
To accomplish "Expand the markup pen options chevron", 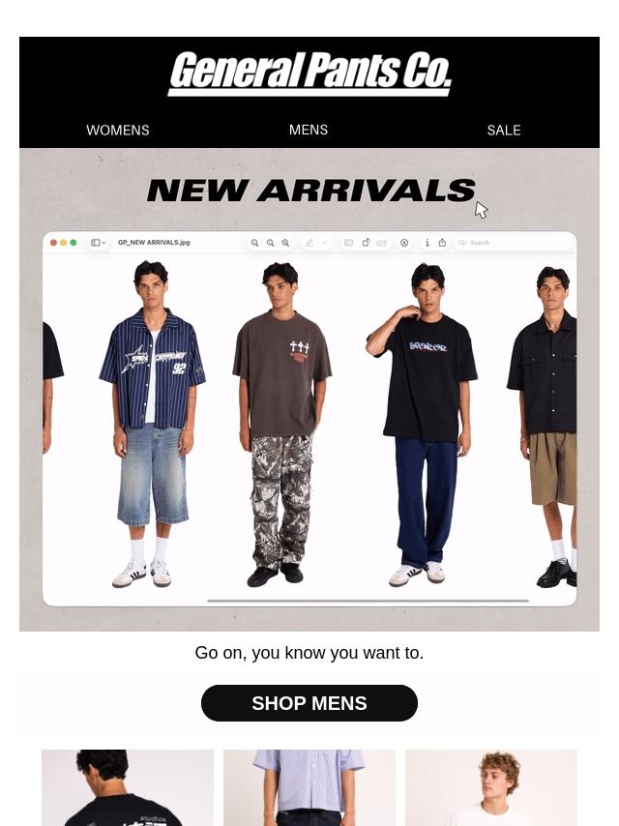I will (325, 243).
